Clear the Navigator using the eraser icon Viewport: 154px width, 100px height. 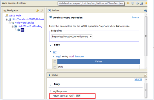(x=42, y=11)
